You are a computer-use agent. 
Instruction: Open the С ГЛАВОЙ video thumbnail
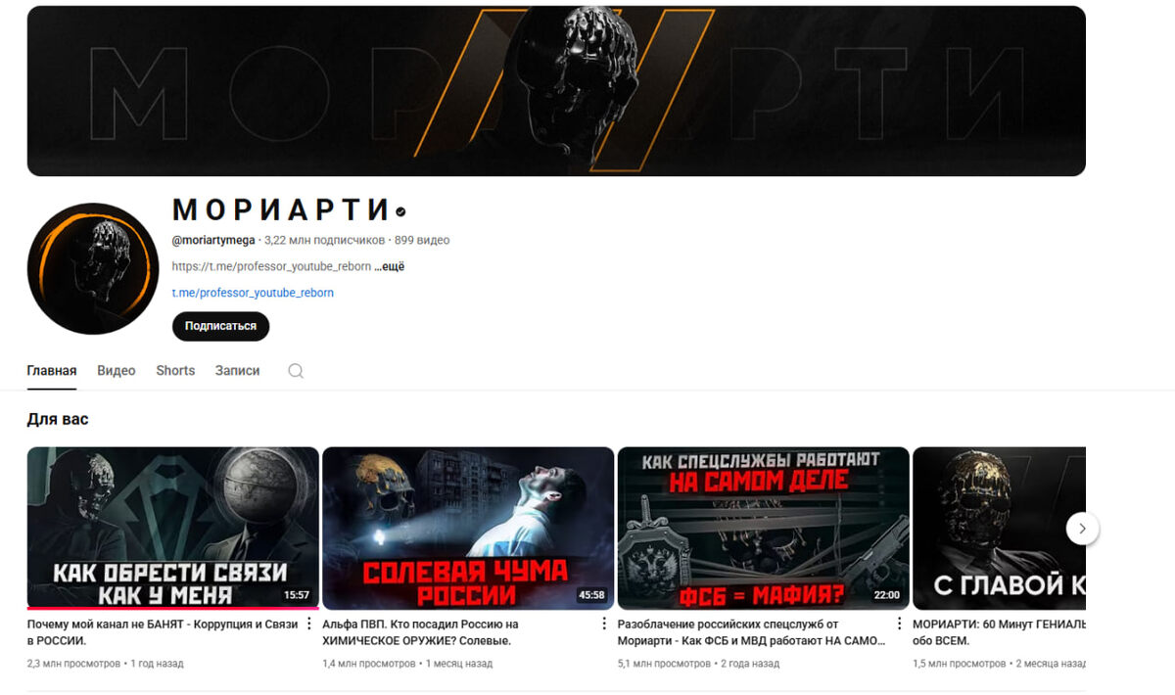999,529
